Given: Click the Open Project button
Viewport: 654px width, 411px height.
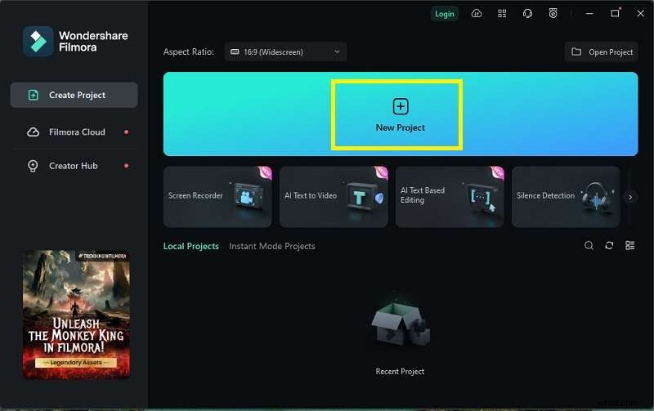Looking at the screenshot, I should tap(602, 52).
